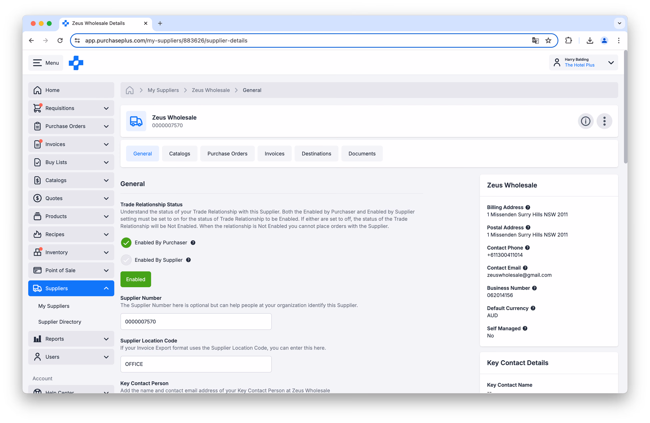Click the browser address bar URL

tap(166, 41)
